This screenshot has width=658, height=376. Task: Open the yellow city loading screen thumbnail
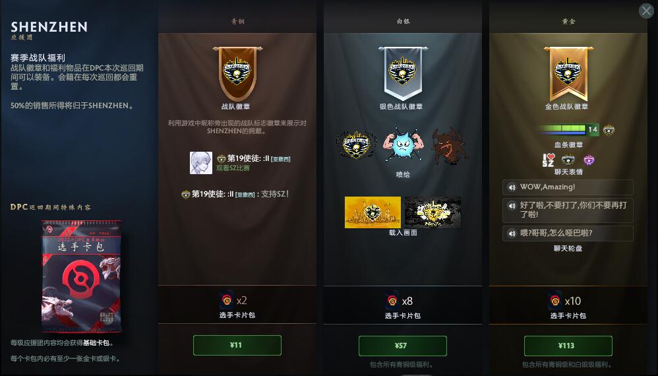373,212
